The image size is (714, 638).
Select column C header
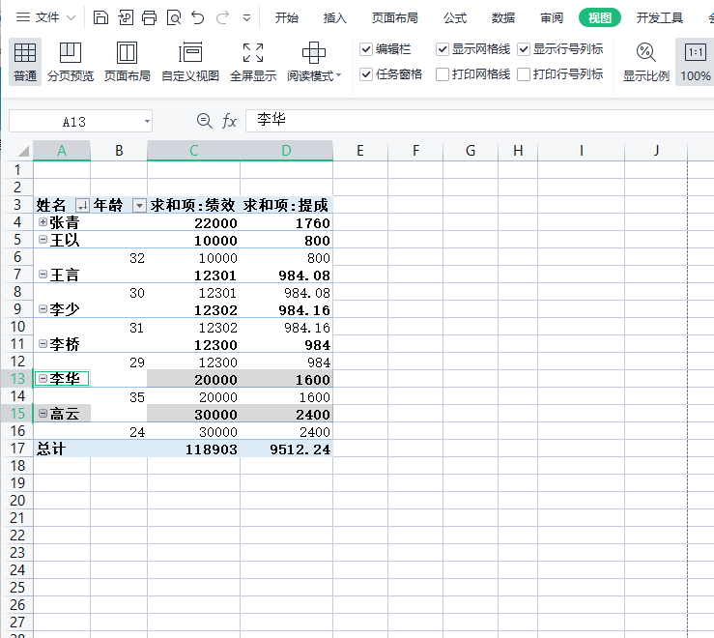coord(193,151)
